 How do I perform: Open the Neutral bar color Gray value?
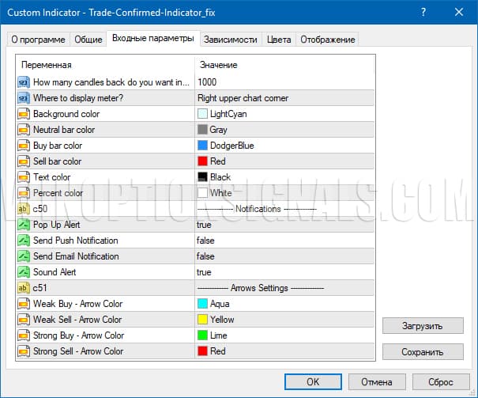tap(218, 130)
